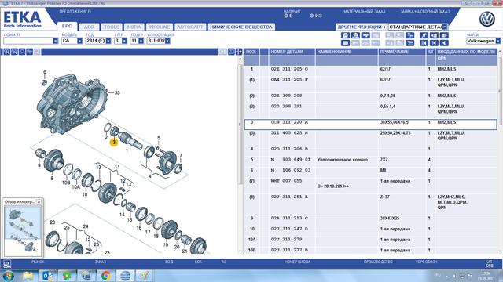Viewport: 503px width, 282px height.
Task: Close the illustration overview mini panel
Action: coord(39,202)
